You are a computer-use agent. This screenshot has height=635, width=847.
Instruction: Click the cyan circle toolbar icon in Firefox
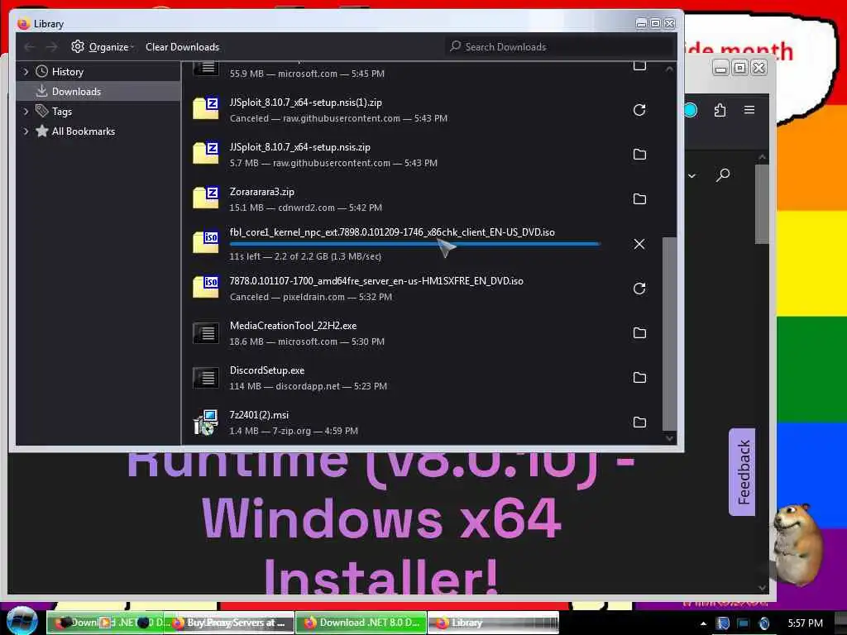(x=691, y=110)
